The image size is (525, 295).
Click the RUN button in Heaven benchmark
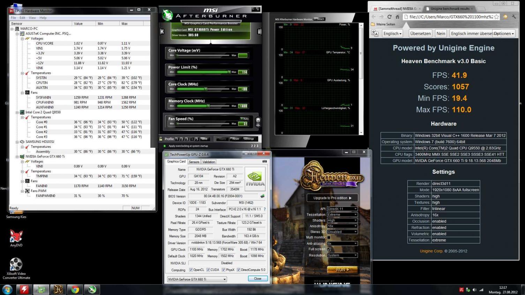pos(342,270)
